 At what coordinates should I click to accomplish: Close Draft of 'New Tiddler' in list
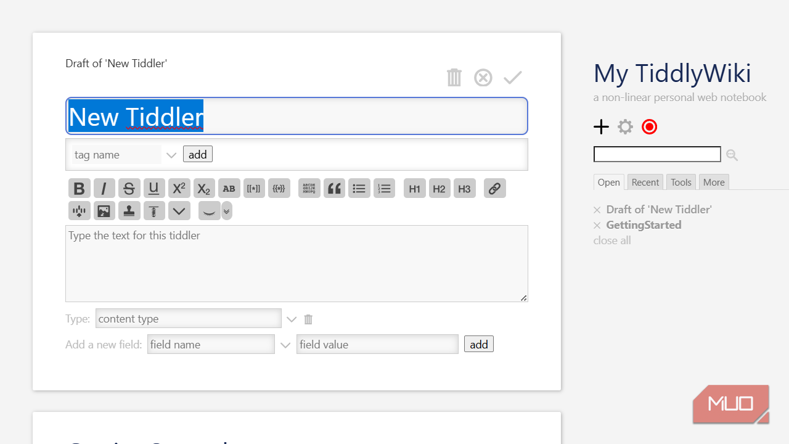(x=597, y=210)
